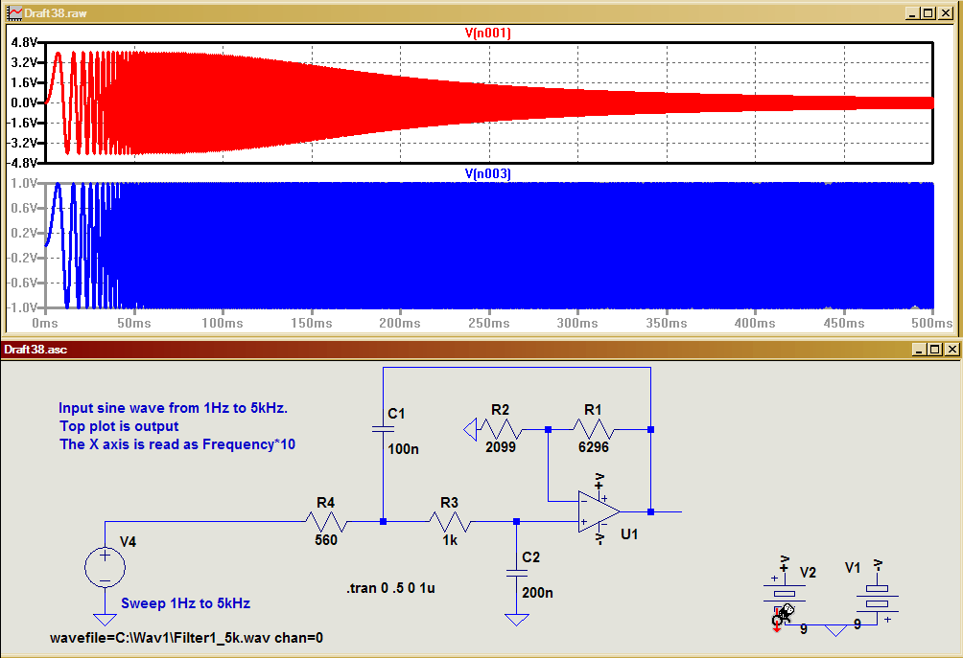
Task: Click the 500ms time axis label
Action: (x=932, y=323)
